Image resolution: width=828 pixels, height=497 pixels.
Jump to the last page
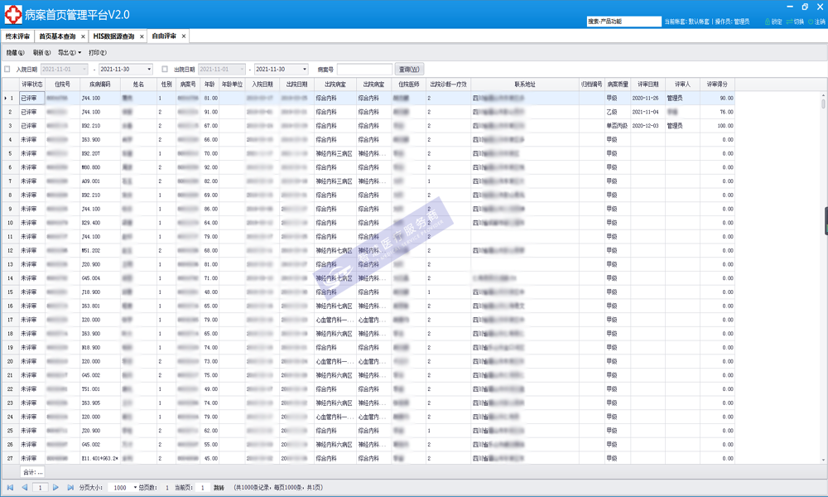click(70, 488)
